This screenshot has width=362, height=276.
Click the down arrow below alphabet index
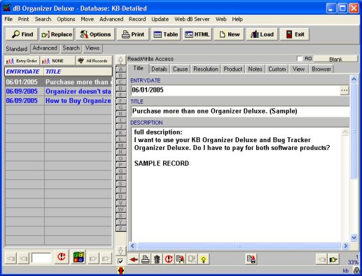point(120,251)
